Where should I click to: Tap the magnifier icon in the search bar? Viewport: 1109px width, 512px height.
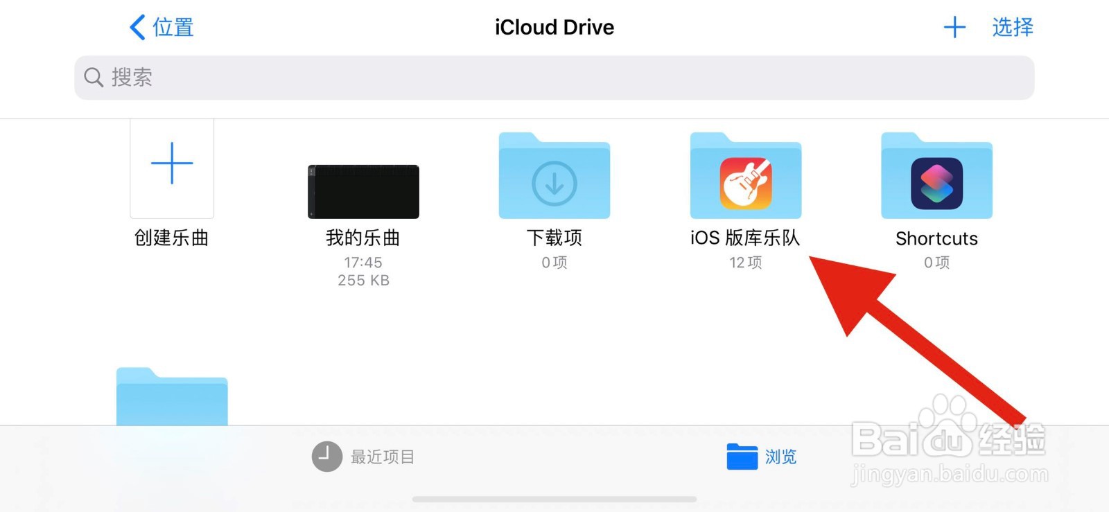94,78
